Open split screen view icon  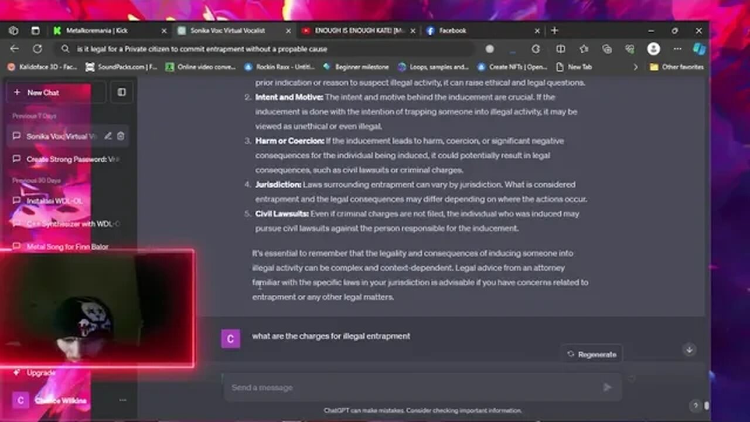click(x=561, y=49)
